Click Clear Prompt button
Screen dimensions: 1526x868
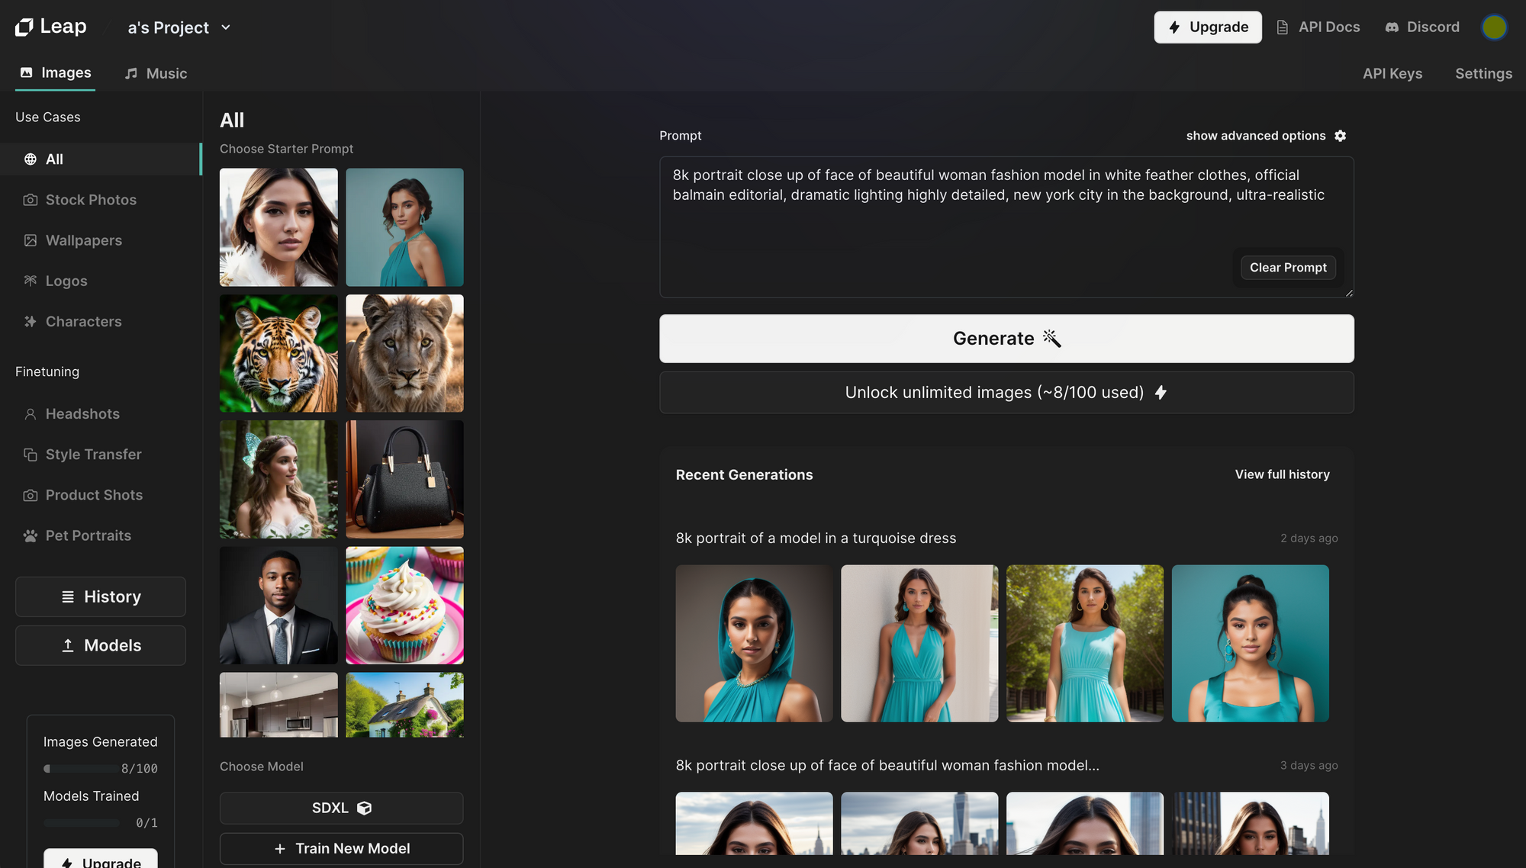(1287, 268)
